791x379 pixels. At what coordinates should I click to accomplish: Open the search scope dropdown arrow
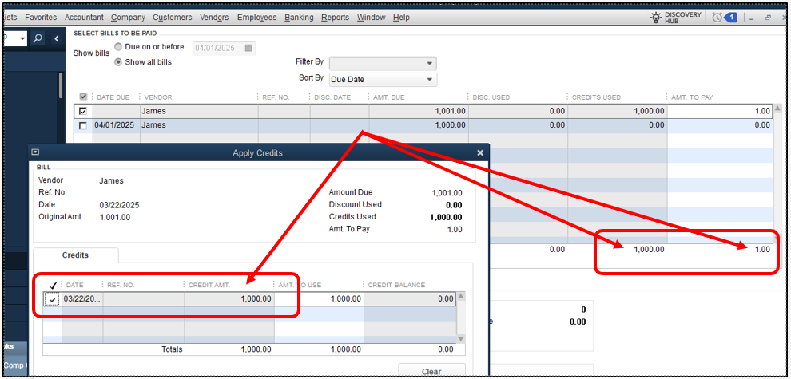click(22, 38)
